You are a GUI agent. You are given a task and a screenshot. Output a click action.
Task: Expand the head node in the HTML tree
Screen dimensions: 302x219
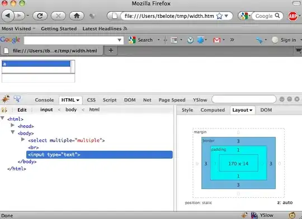(12, 125)
